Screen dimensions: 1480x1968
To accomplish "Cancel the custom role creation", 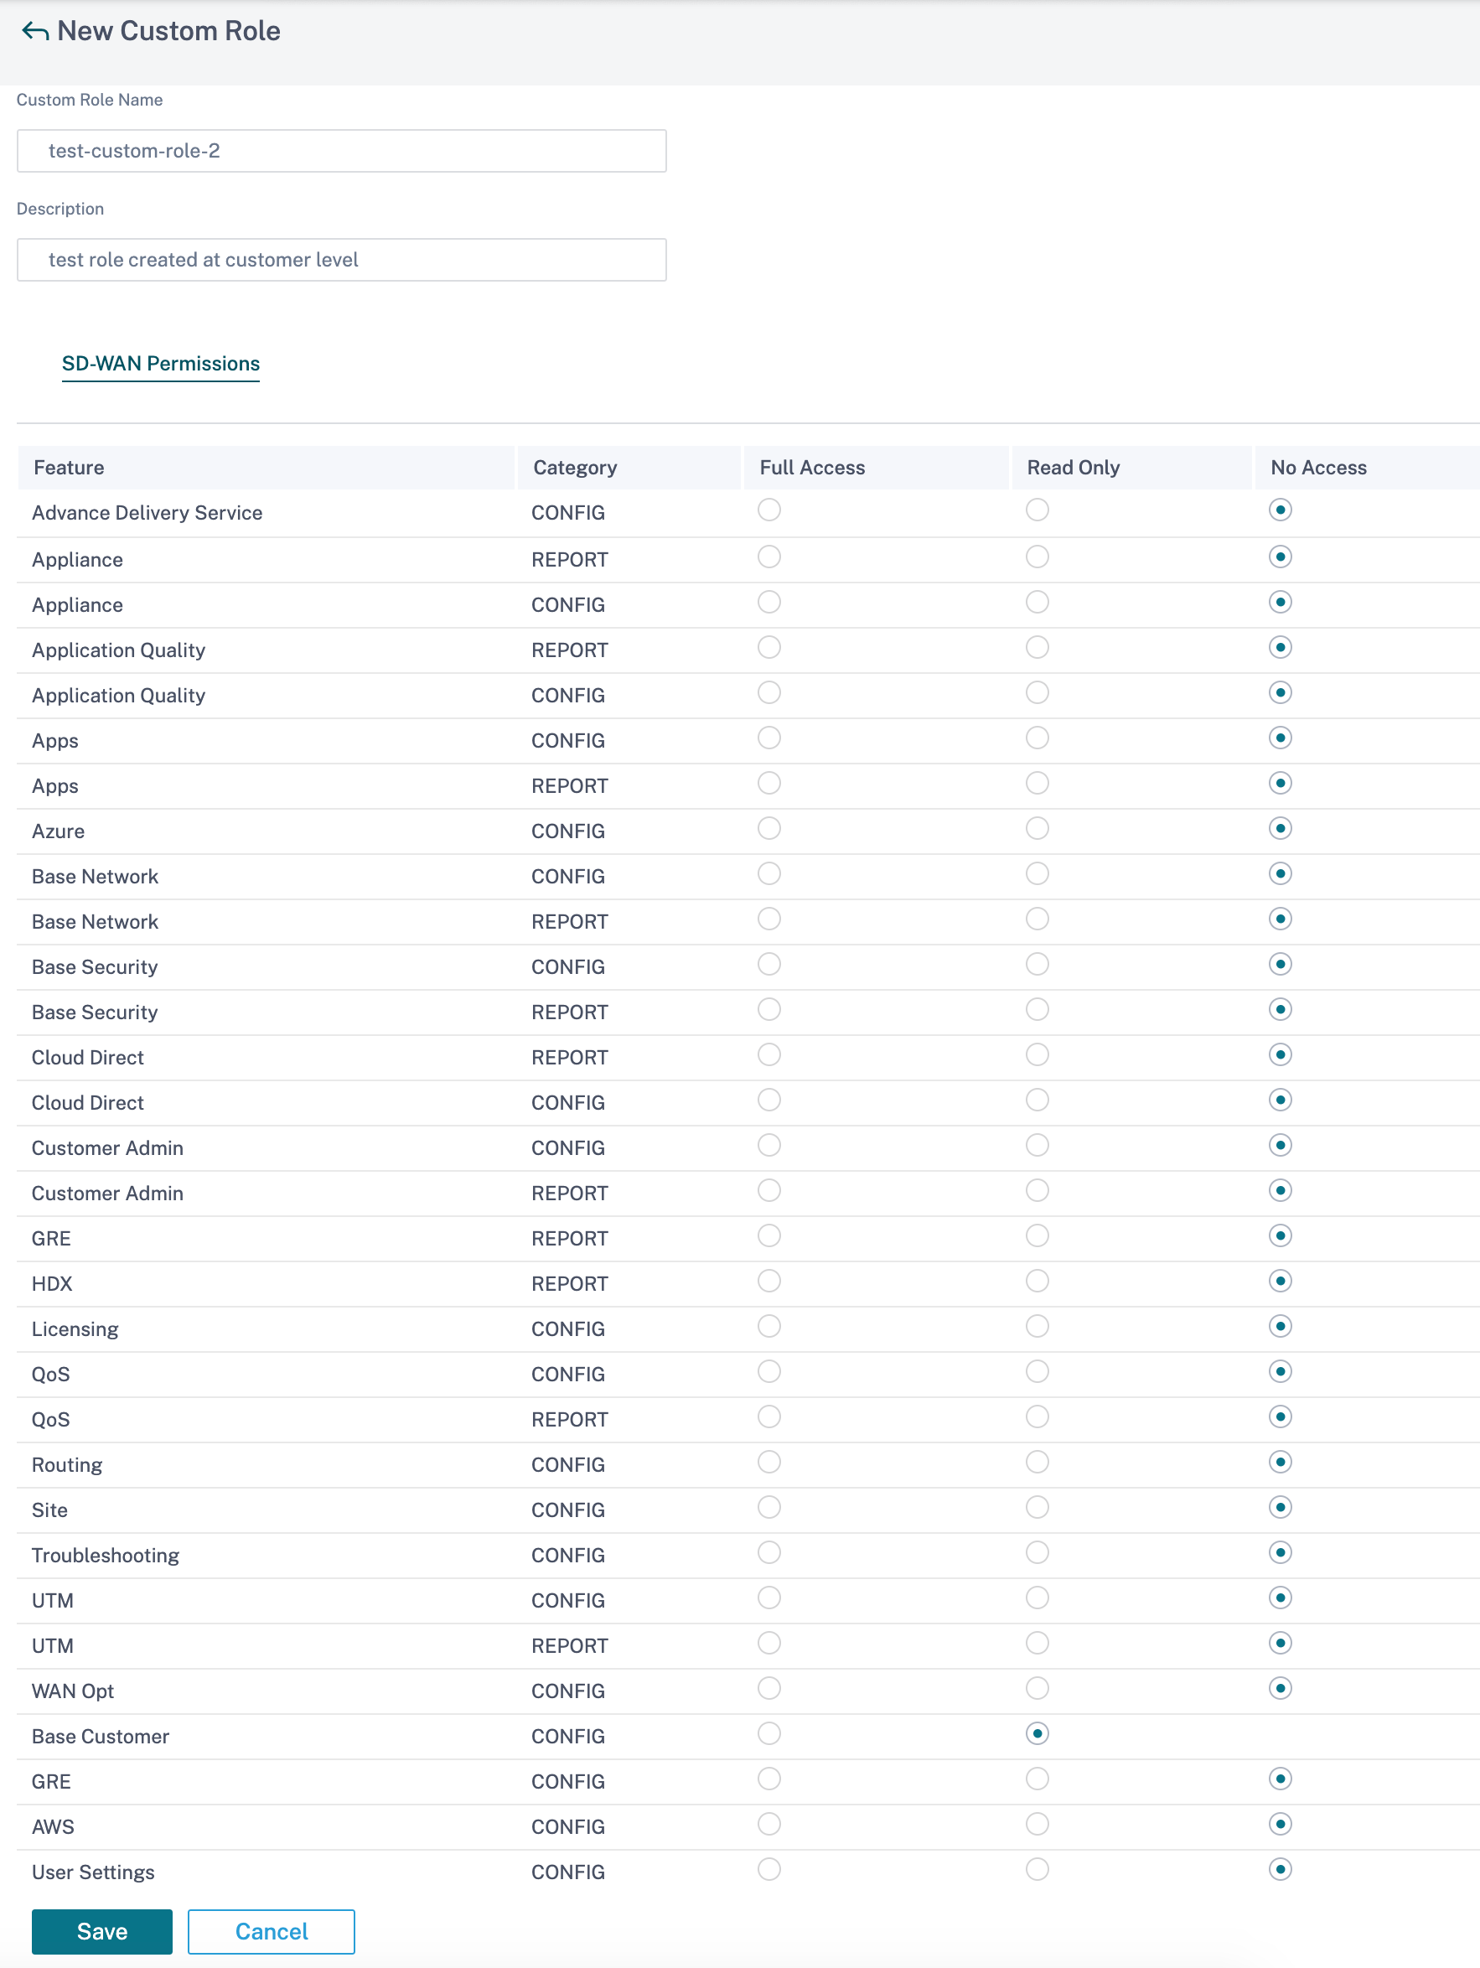I will pos(272,1931).
